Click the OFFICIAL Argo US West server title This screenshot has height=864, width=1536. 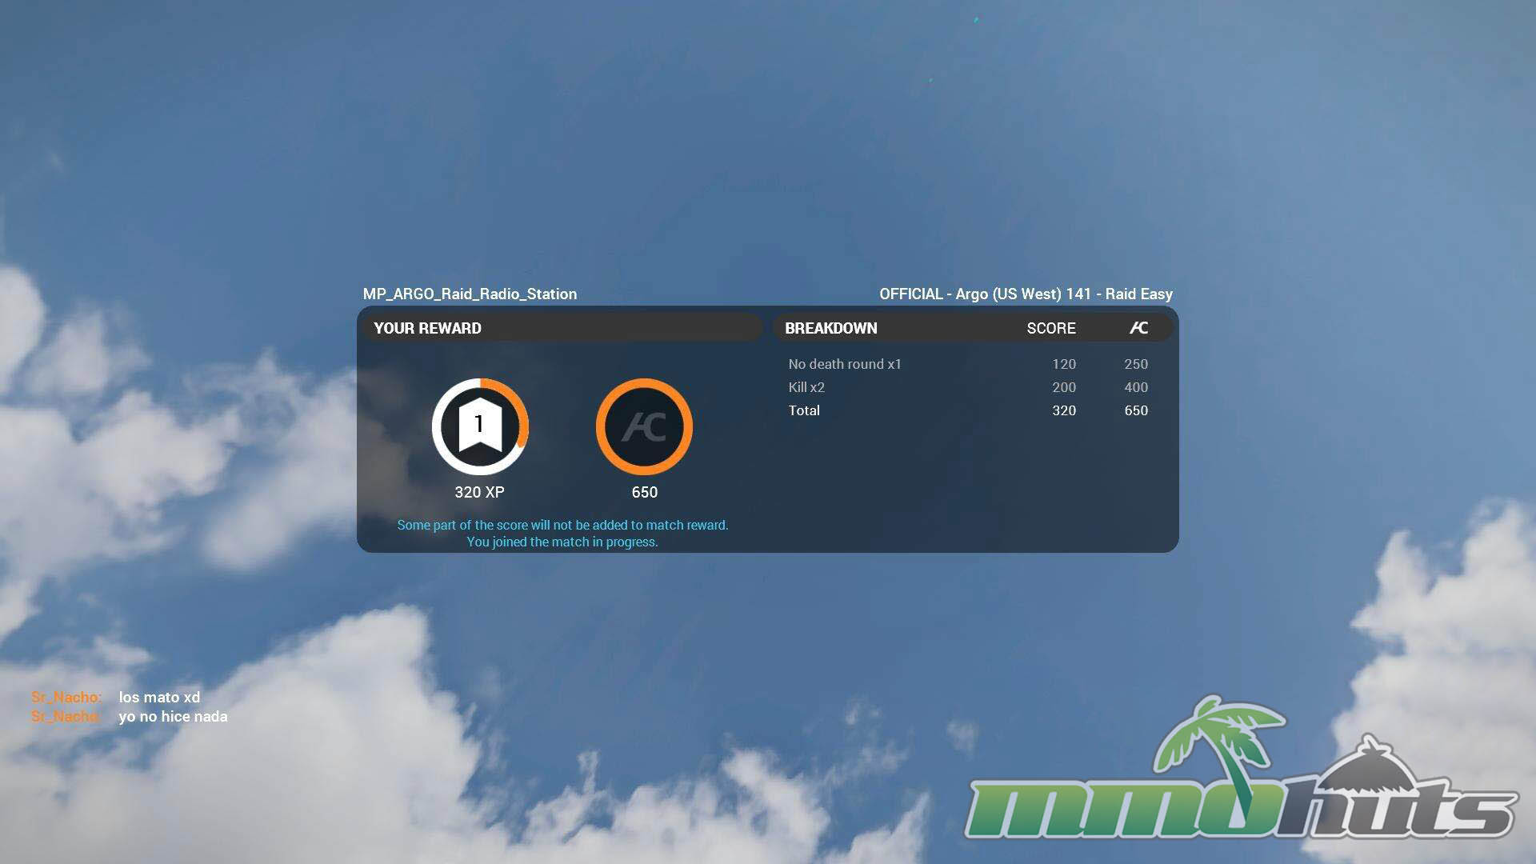coord(1026,294)
